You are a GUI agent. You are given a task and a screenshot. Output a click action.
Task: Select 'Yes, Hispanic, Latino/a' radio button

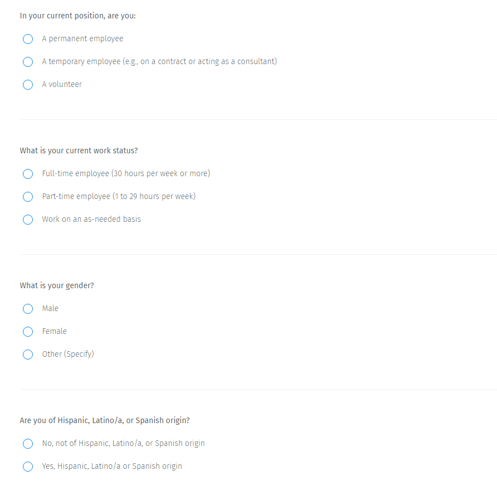pos(28,467)
